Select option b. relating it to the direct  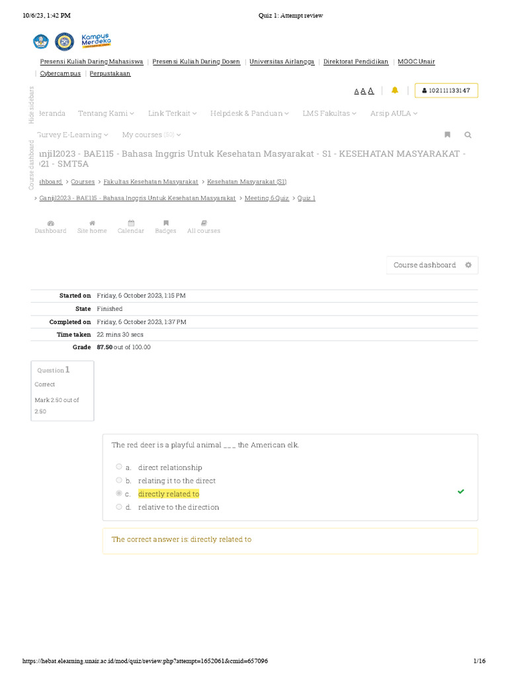[x=119, y=481]
